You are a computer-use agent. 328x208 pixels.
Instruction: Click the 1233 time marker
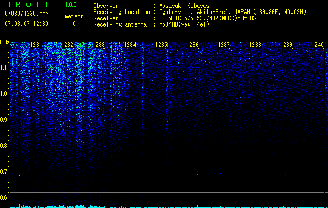tap(99, 45)
